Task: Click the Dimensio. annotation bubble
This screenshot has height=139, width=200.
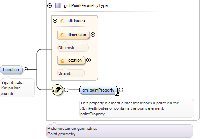Action: [x=73, y=47]
